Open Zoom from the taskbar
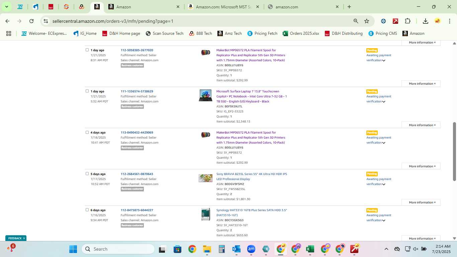Viewport: 457px width, 257px height. pos(251,249)
